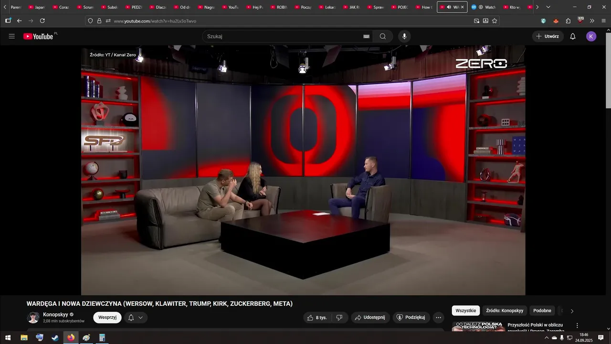Reload the current page
This screenshot has height=344, width=611.
coord(42,21)
